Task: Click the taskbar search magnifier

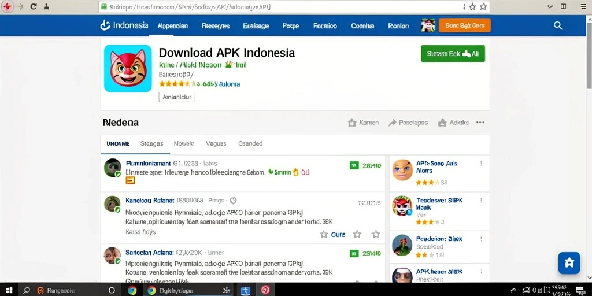Action: (x=27, y=290)
